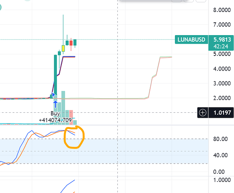The width and height of the screenshot is (234, 193).
Task: Select the flat blue-red step line near 4.8
Action: pos(69,57)
